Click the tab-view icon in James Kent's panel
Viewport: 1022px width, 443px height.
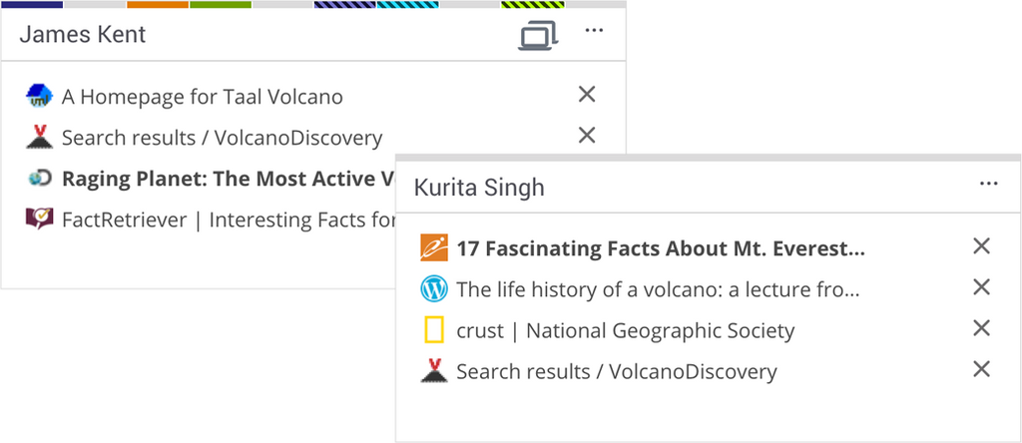pyautogui.click(x=538, y=35)
